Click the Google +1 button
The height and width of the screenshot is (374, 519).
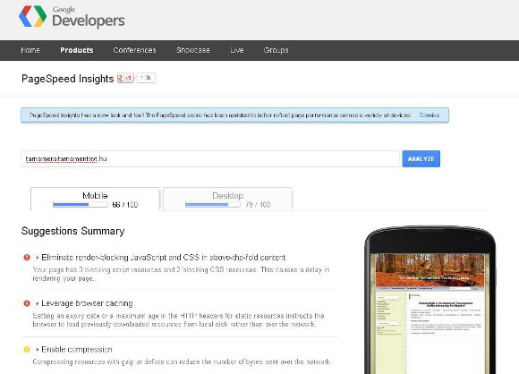pos(125,78)
